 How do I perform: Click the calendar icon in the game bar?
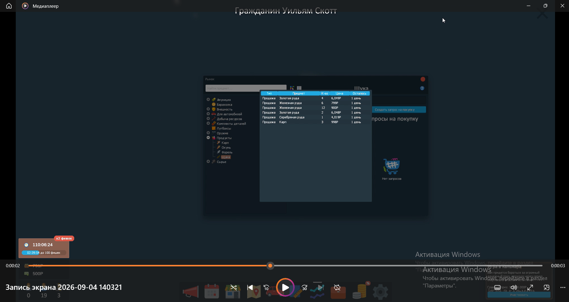point(212,291)
